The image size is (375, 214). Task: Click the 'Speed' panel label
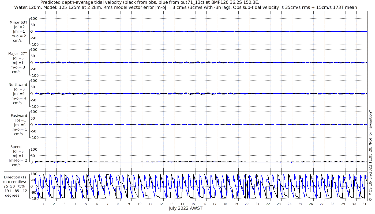(16, 147)
